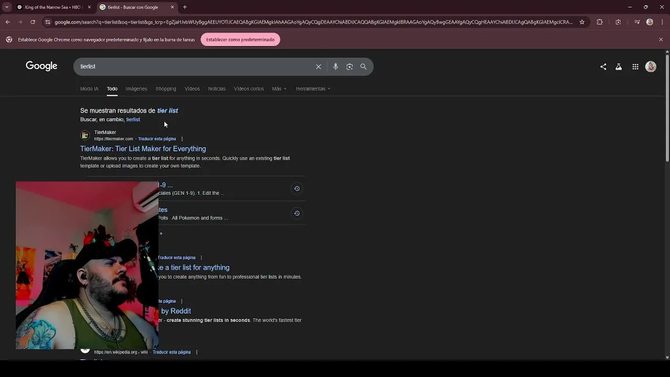Screen dimensions: 670x377
Task: Expand the Herramientas dropdown
Action: point(313,88)
